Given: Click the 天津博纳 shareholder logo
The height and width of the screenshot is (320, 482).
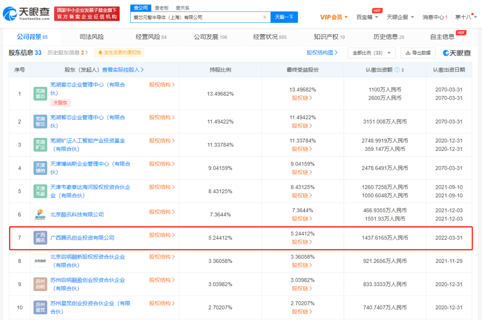Looking at the screenshot, I should point(40,168).
